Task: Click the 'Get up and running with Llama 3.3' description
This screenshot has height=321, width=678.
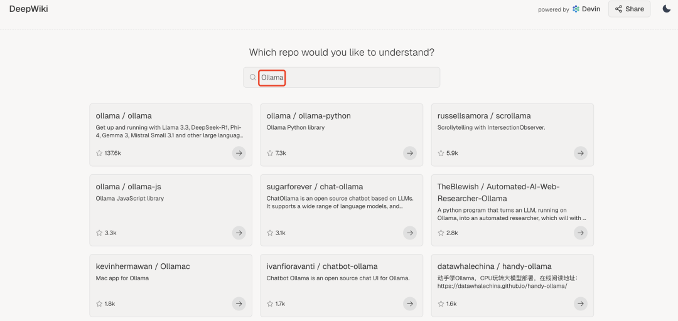Action: [169, 131]
